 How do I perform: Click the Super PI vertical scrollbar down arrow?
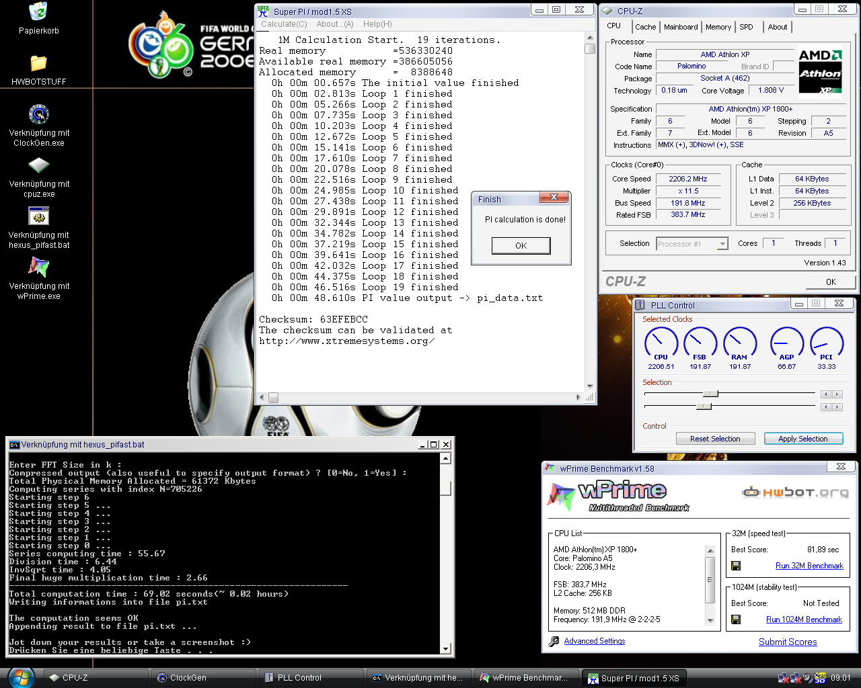pos(590,386)
